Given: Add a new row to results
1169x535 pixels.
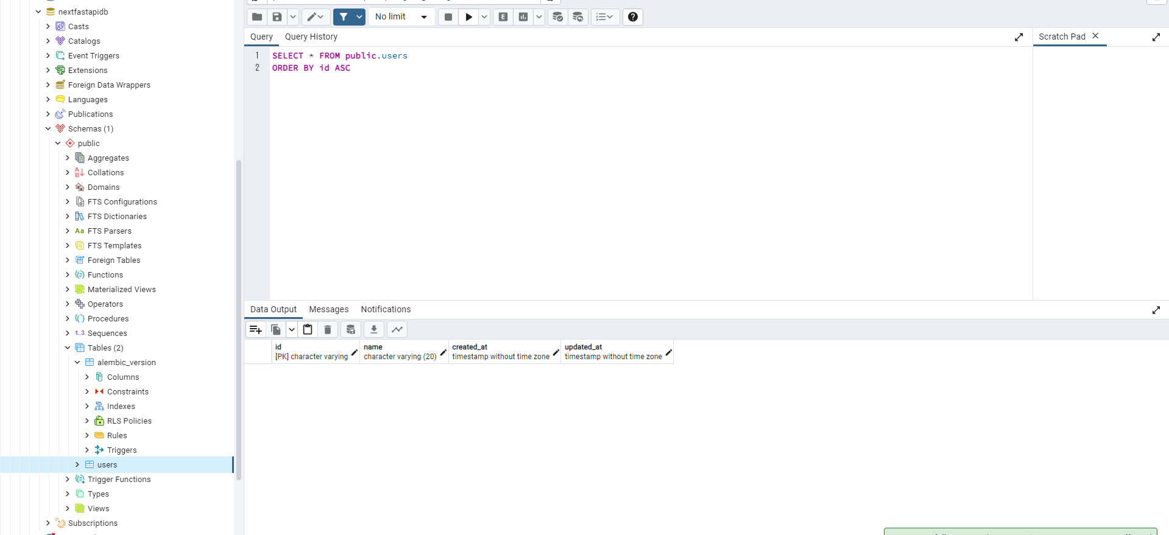Looking at the screenshot, I should [255, 329].
